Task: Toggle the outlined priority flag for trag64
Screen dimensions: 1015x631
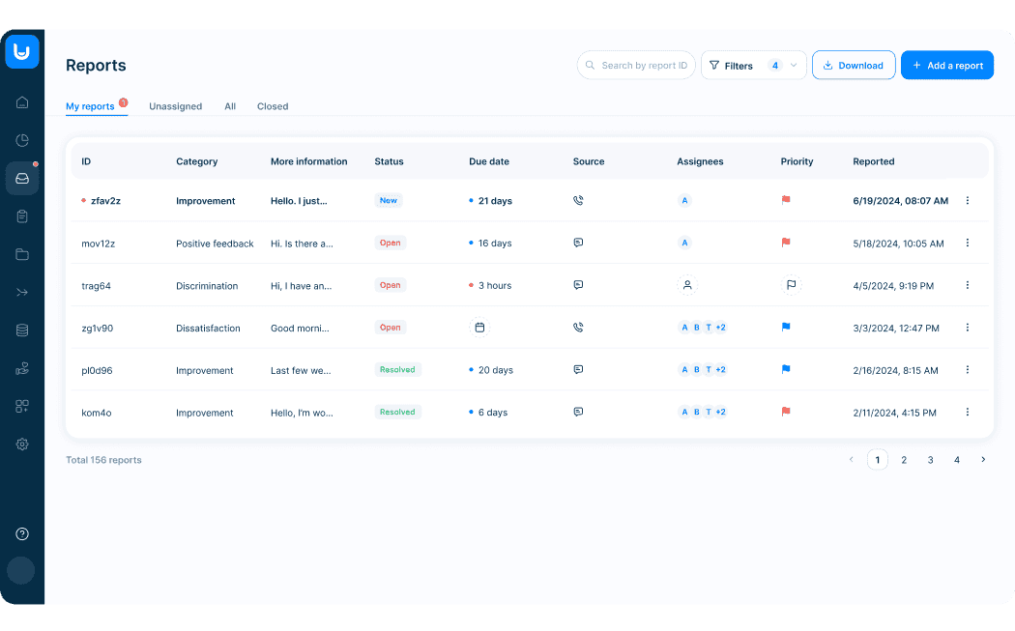Action: 791,285
